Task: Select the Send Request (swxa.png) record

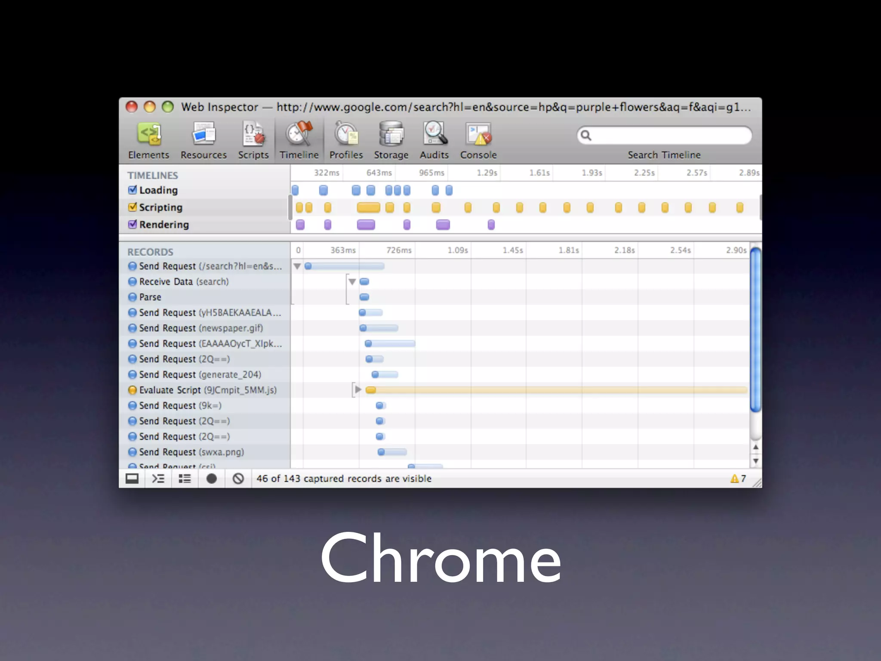Action: click(x=205, y=452)
